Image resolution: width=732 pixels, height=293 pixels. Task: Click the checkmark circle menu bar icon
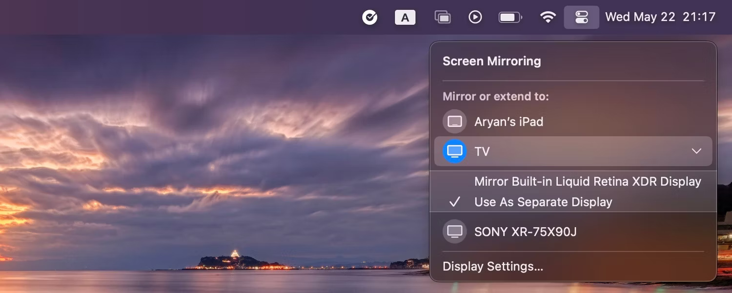(370, 17)
